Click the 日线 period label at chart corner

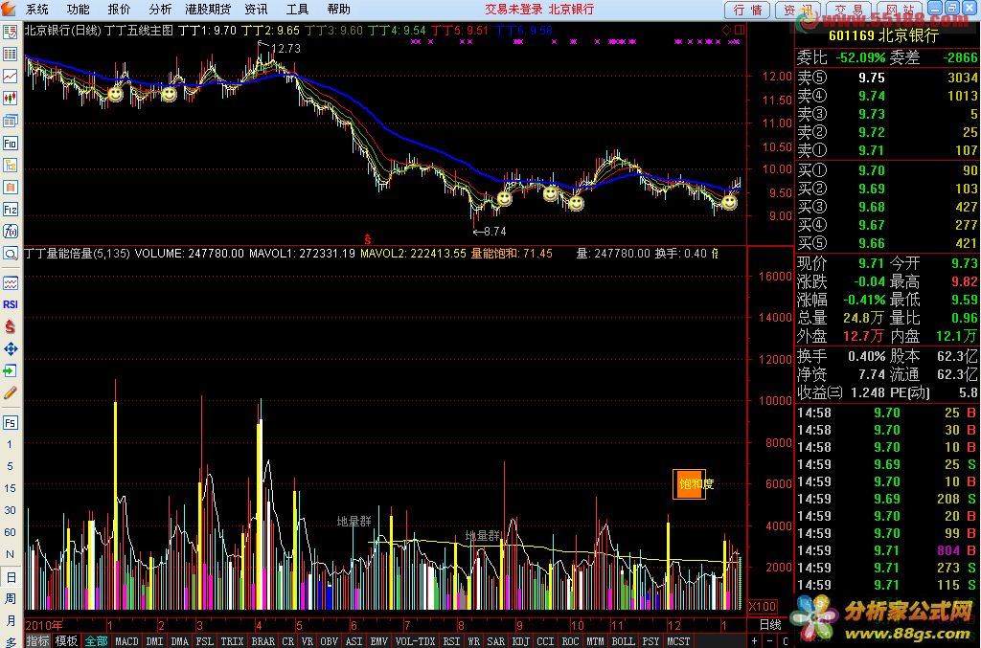pos(770,624)
